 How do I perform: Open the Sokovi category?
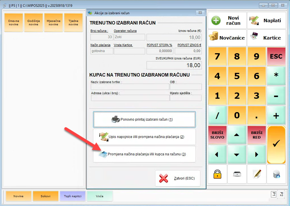(x=46, y=196)
